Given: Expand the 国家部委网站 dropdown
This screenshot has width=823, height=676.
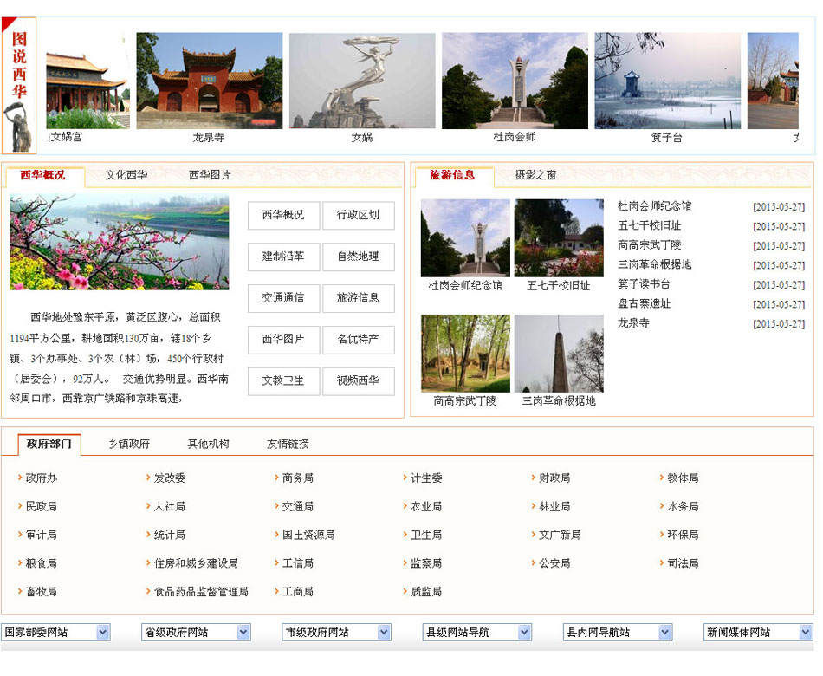Looking at the screenshot, I should tap(56, 633).
